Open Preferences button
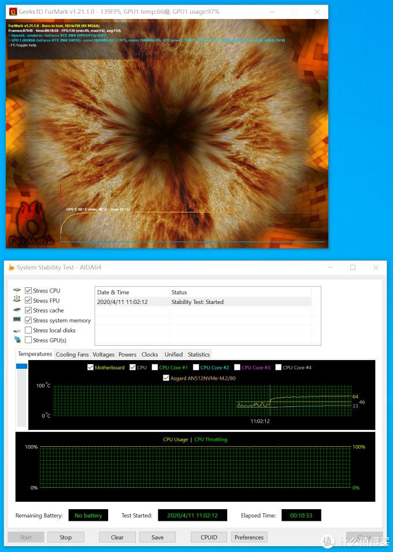Screen dimensions: 393x552 click(x=249, y=537)
